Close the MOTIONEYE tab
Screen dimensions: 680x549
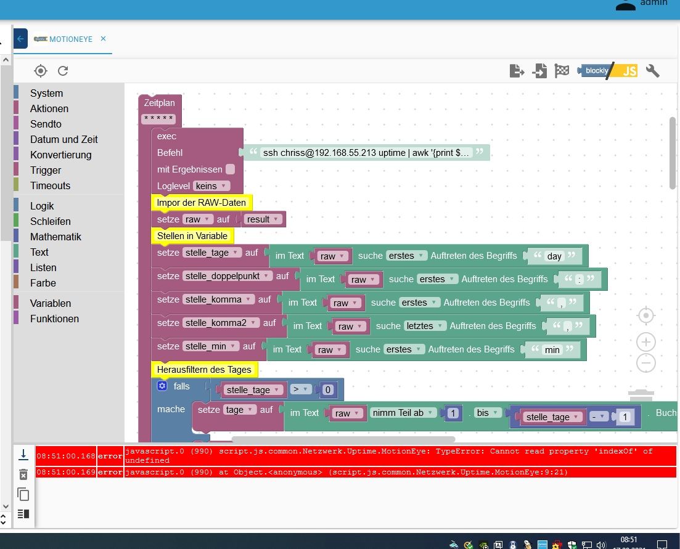(103, 39)
